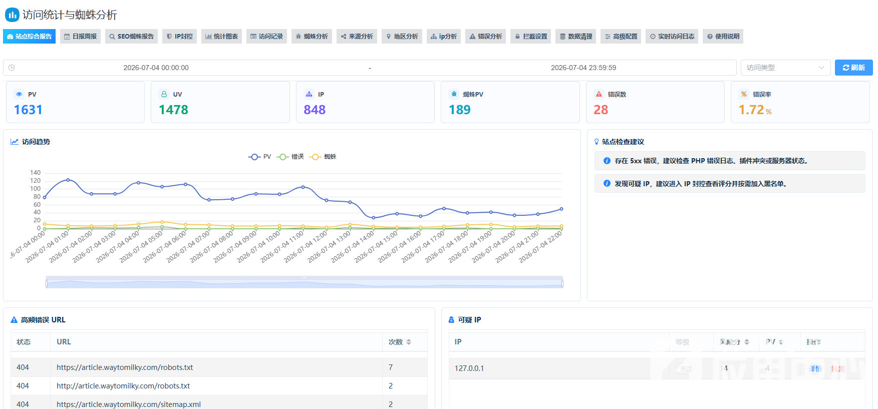Open the IP封控 tab
This screenshot has width=878, height=409.
(x=179, y=37)
